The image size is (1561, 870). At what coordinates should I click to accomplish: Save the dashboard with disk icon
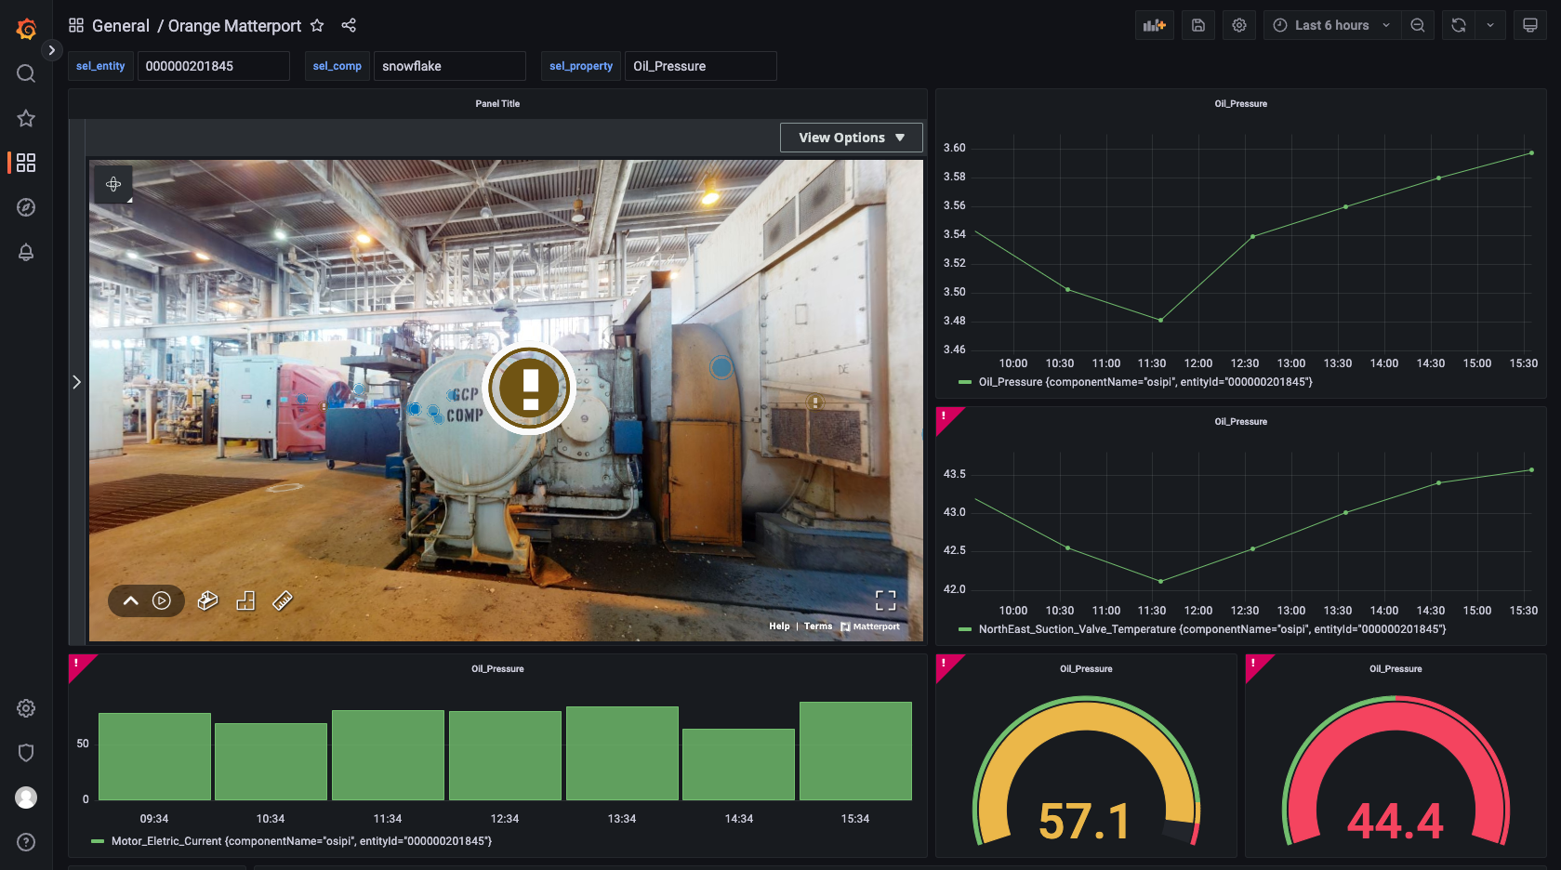tap(1198, 25)
